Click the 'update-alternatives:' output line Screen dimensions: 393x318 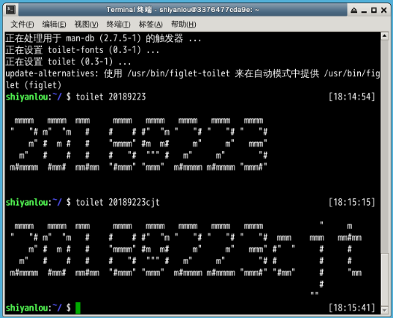tap(193, 73)
